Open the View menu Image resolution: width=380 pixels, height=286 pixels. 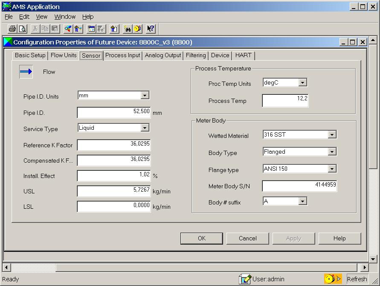tap(42, 17)
